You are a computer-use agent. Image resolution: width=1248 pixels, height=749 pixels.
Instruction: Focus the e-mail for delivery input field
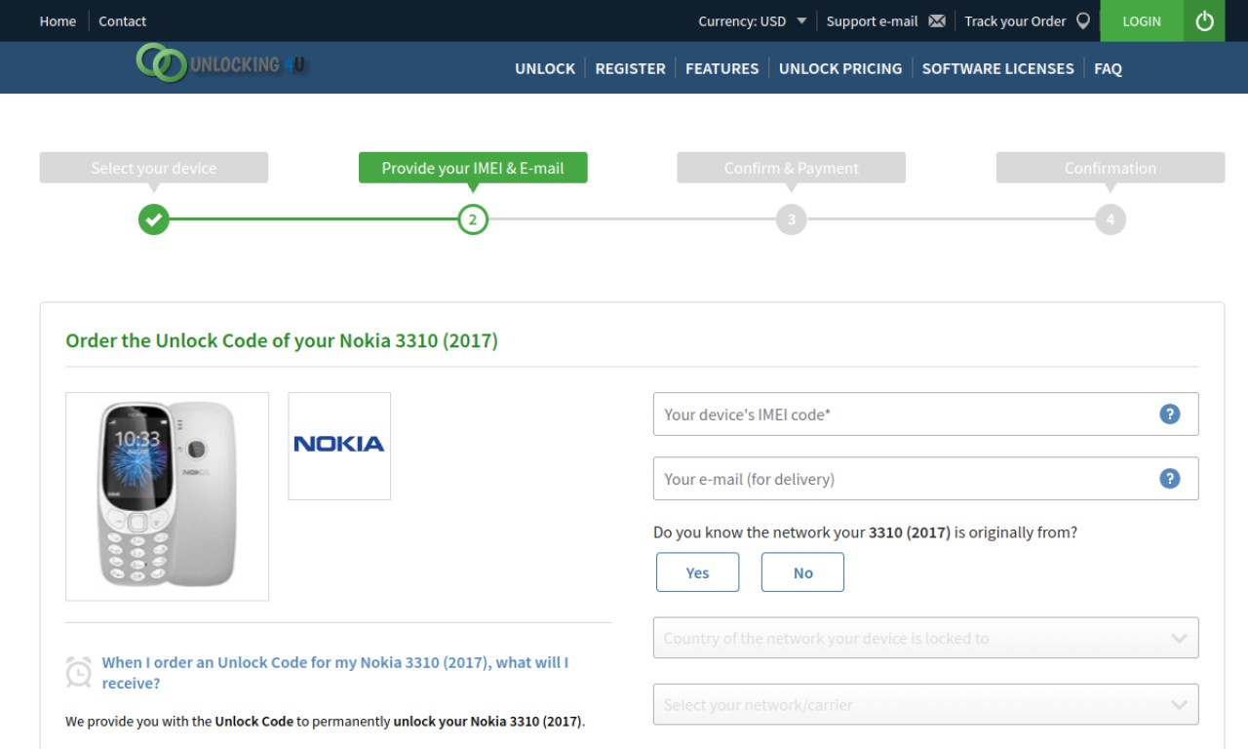tap(925, 479)
